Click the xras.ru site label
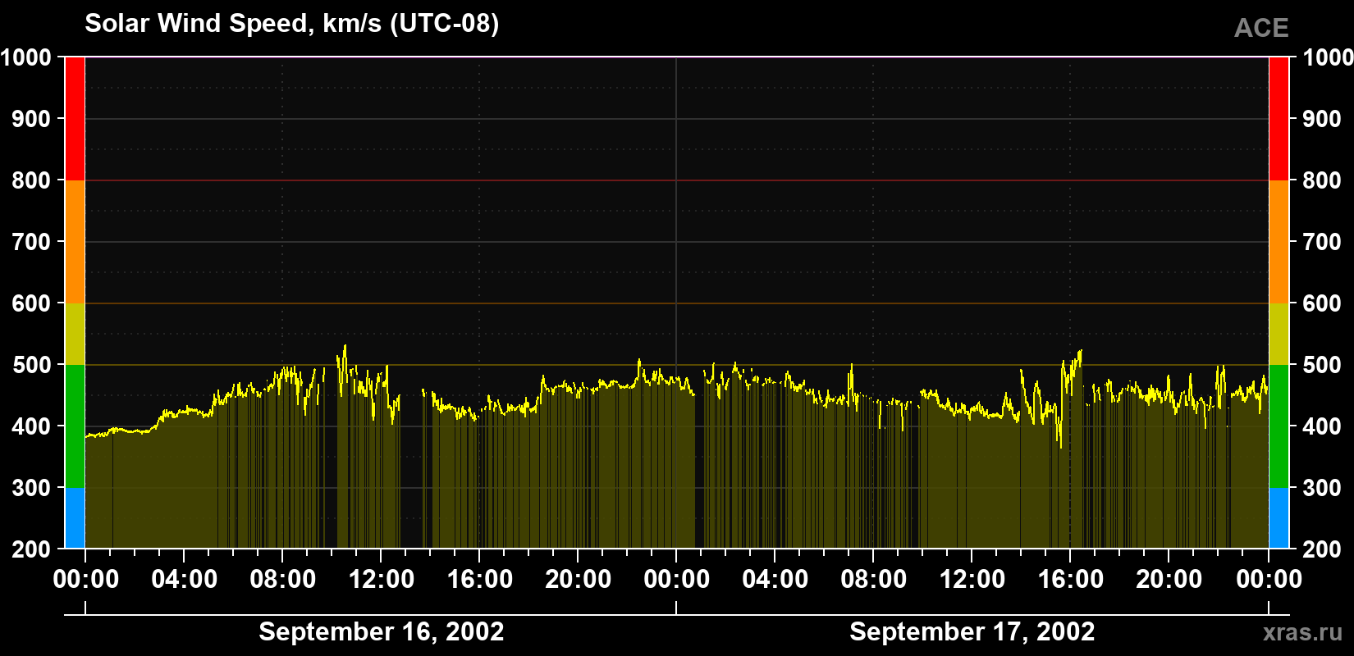This screenshot has height=656, width=1354. [1302, 632]
